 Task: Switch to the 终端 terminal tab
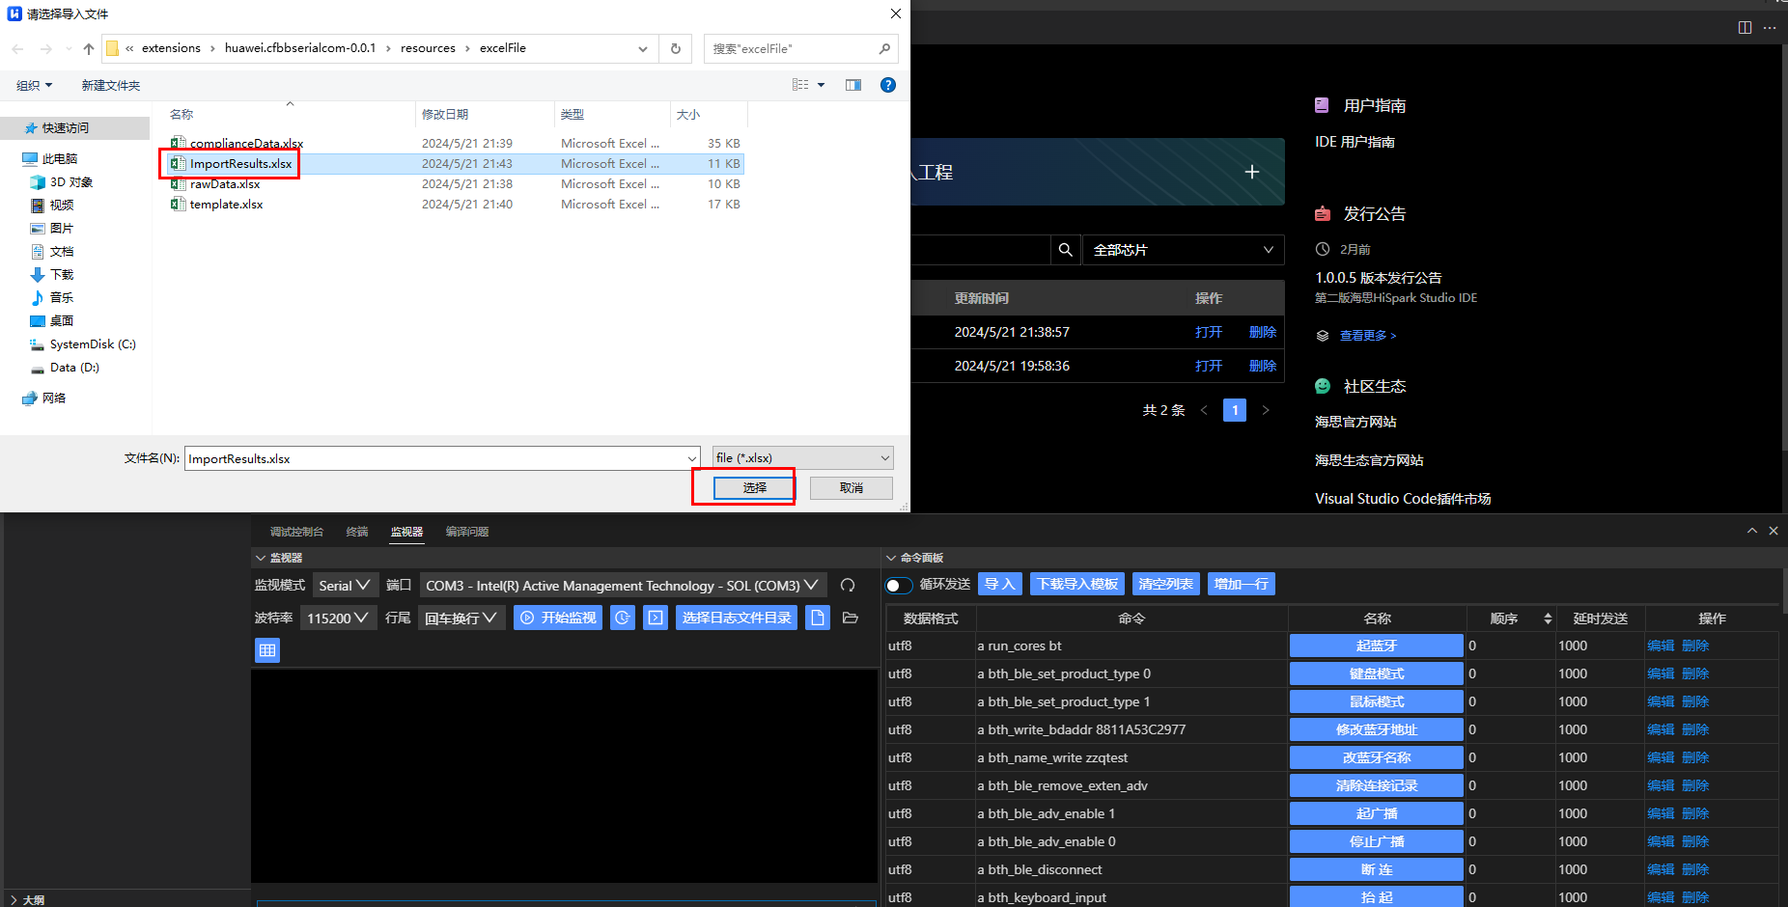tap(357, 532)
